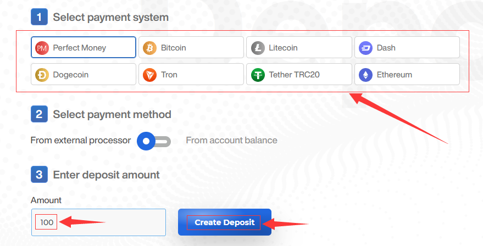Click the red Tron logo icon
This screenshot has width=483, height=246.
[149, 75]
